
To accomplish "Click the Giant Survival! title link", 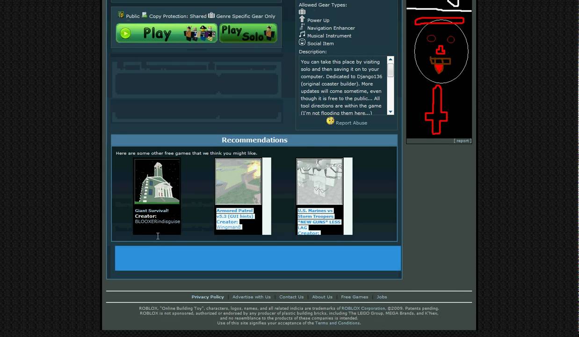I will [152, 211].
